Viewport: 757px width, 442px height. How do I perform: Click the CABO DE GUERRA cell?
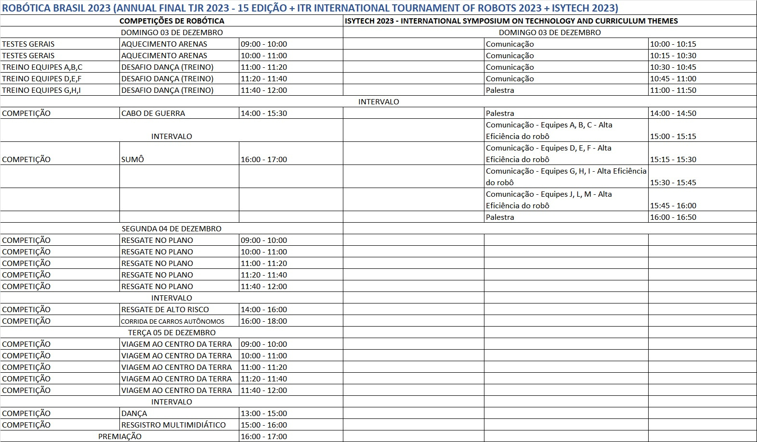[153, 114]
